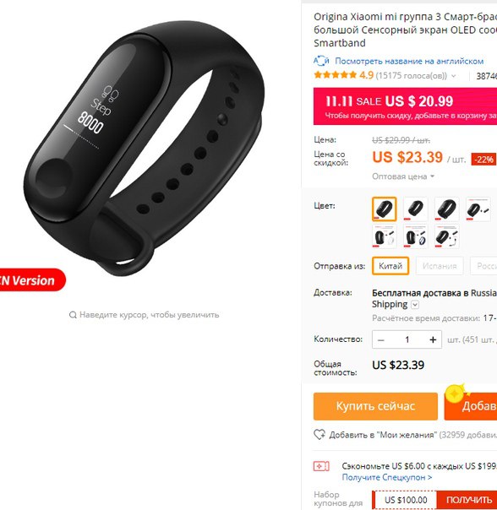The width and height of the screenshot is (497, 510).
Task: Increase quantity with the plus button
Action: pos(433,339)
